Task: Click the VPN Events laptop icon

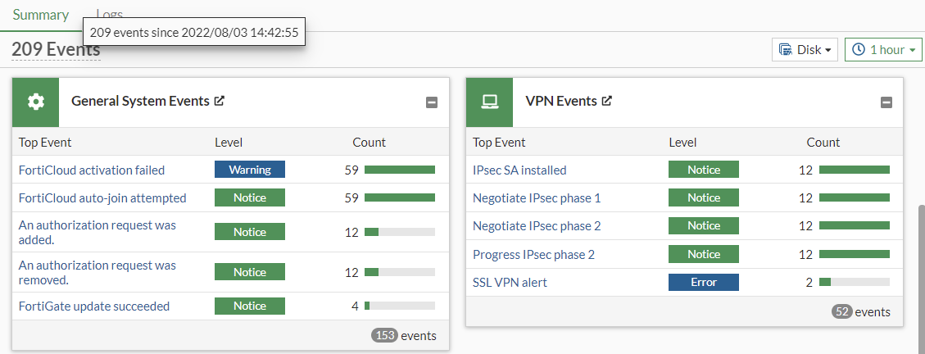Action: [489, 102]
